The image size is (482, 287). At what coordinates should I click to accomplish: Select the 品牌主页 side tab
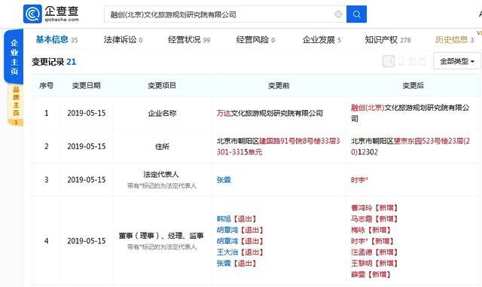tap(16, 105)
